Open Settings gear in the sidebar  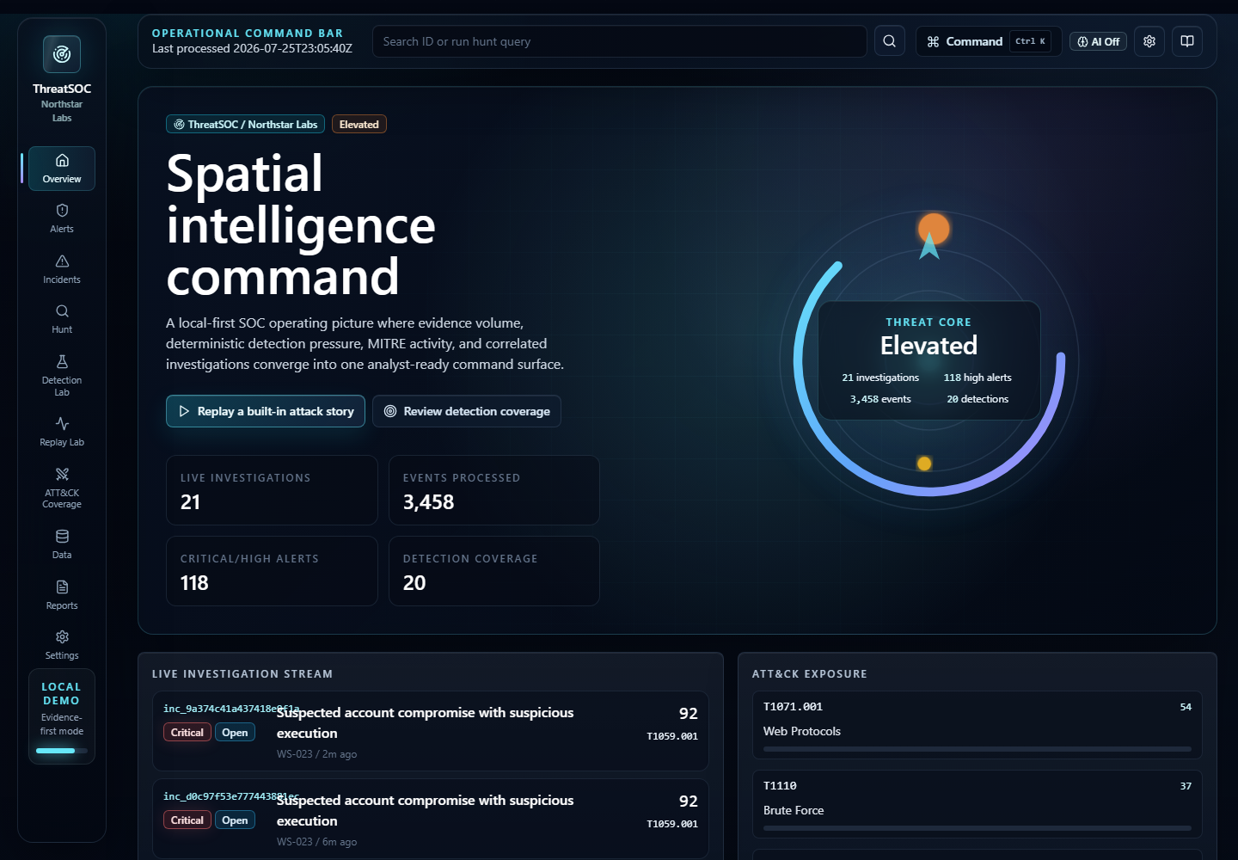[62, 637]
